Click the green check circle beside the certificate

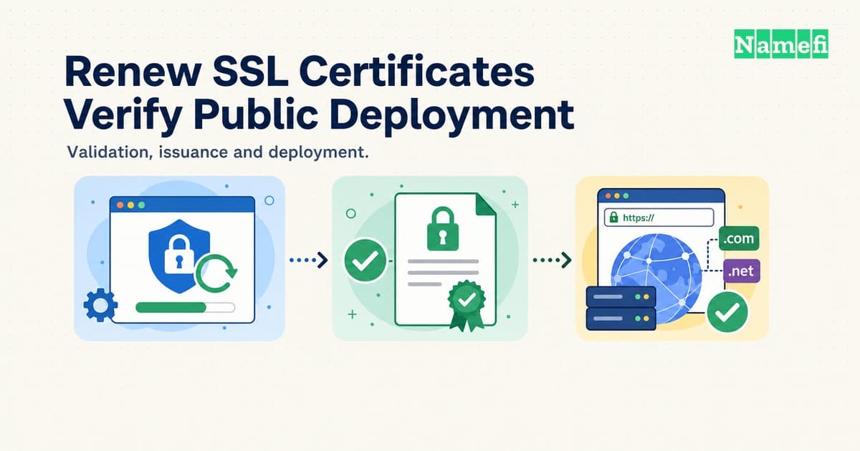pos(365,261)
